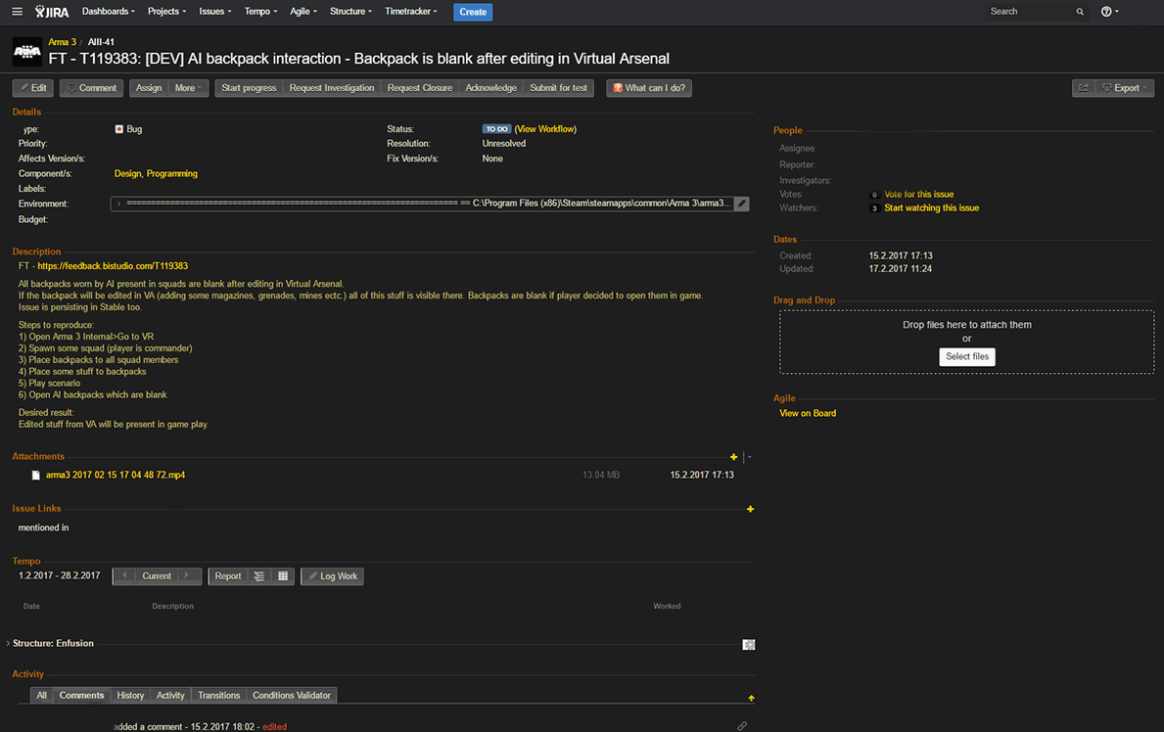Viewport: 1164px width, 732px height.
Task: Open the feedback.bistudio.com T119383 link
Action: click(113, 266)
